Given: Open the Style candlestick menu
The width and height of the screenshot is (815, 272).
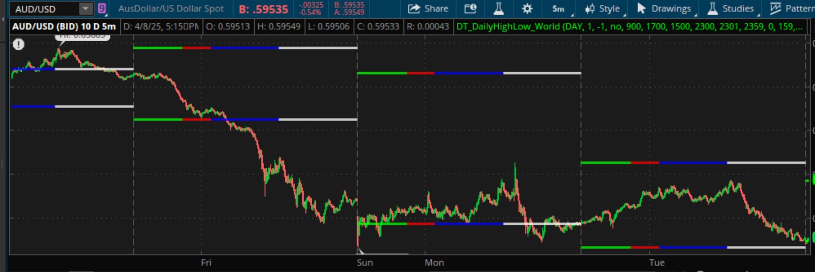Looking at the screenshot, I should click(x=602, y=9).
